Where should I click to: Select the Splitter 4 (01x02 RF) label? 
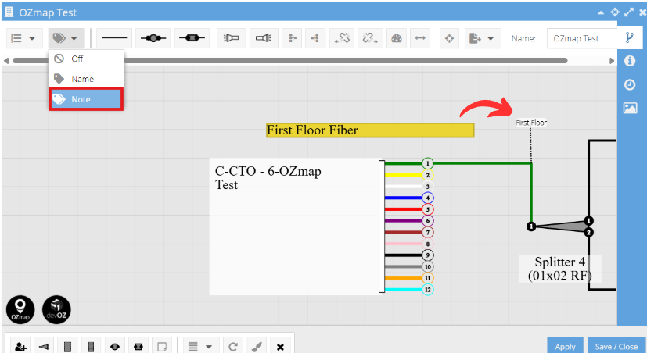click(x=560, y=269)
